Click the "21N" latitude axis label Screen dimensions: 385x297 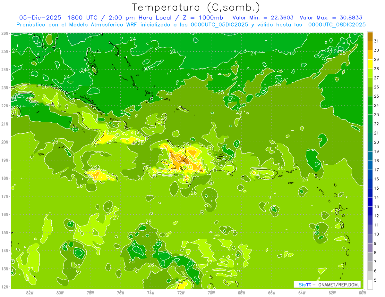pos(4,124)
